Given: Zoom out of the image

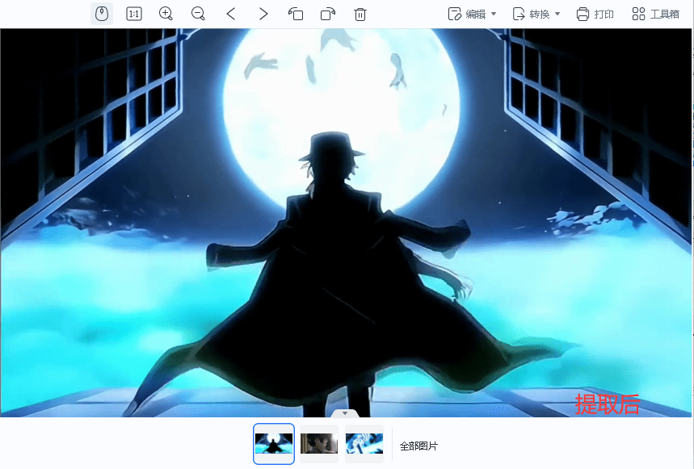Looking at the screenshot, I should [198, 14].
